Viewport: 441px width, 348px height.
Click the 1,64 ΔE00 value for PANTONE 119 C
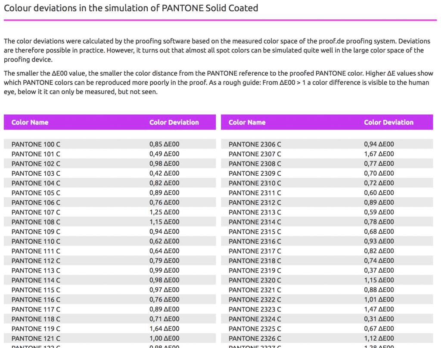point(164,329)
